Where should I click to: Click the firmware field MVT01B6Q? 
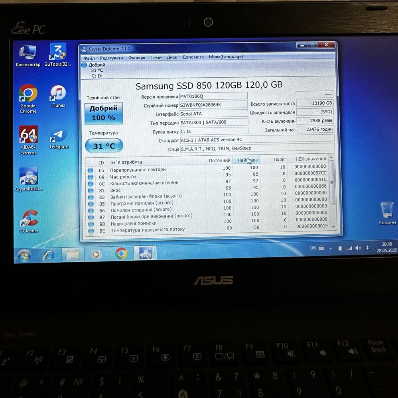[x=213, y=96]
